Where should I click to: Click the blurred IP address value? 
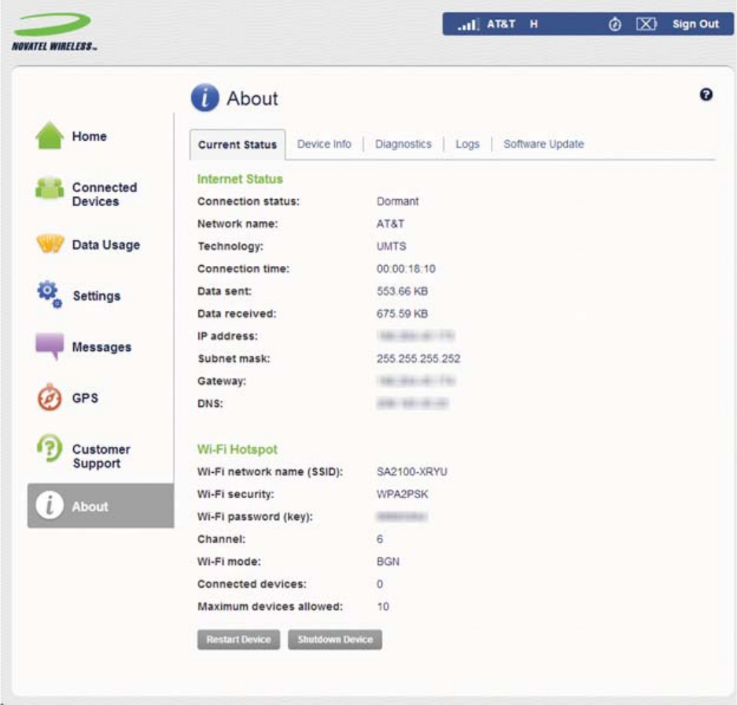click(x=415, y=335)
